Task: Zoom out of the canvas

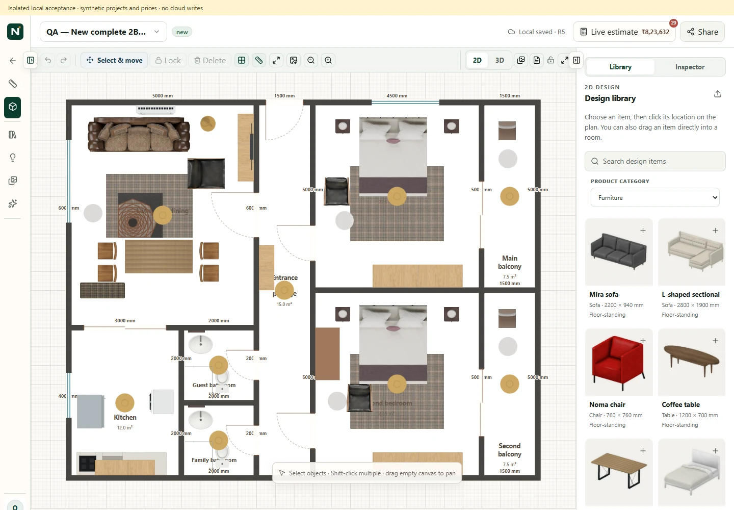Action: tap(311, 60)
